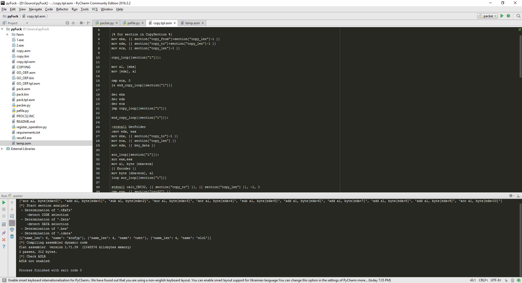522x283 pixels.
Task: Click the Pause output button in Run panel
Action: (x=4, y=216)
